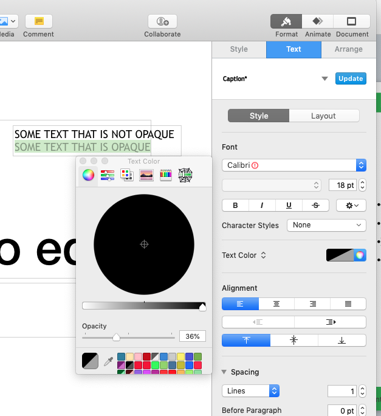The image size is (381, 416).
Task: Select the Color Palettes picker tab
Action: pyautogui.click(x=127, y=175)
